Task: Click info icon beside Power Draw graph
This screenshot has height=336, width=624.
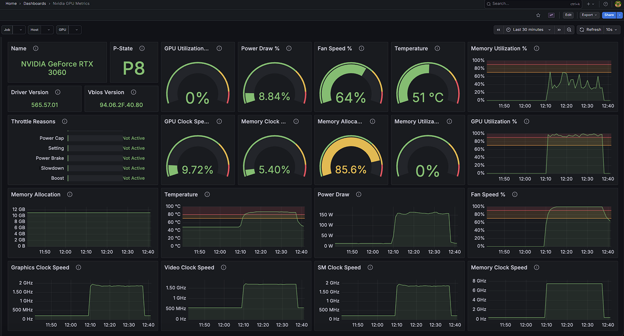Action: coord(358,195)
